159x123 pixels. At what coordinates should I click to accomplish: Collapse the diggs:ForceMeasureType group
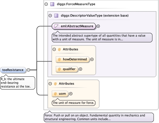tap(46, 4)
